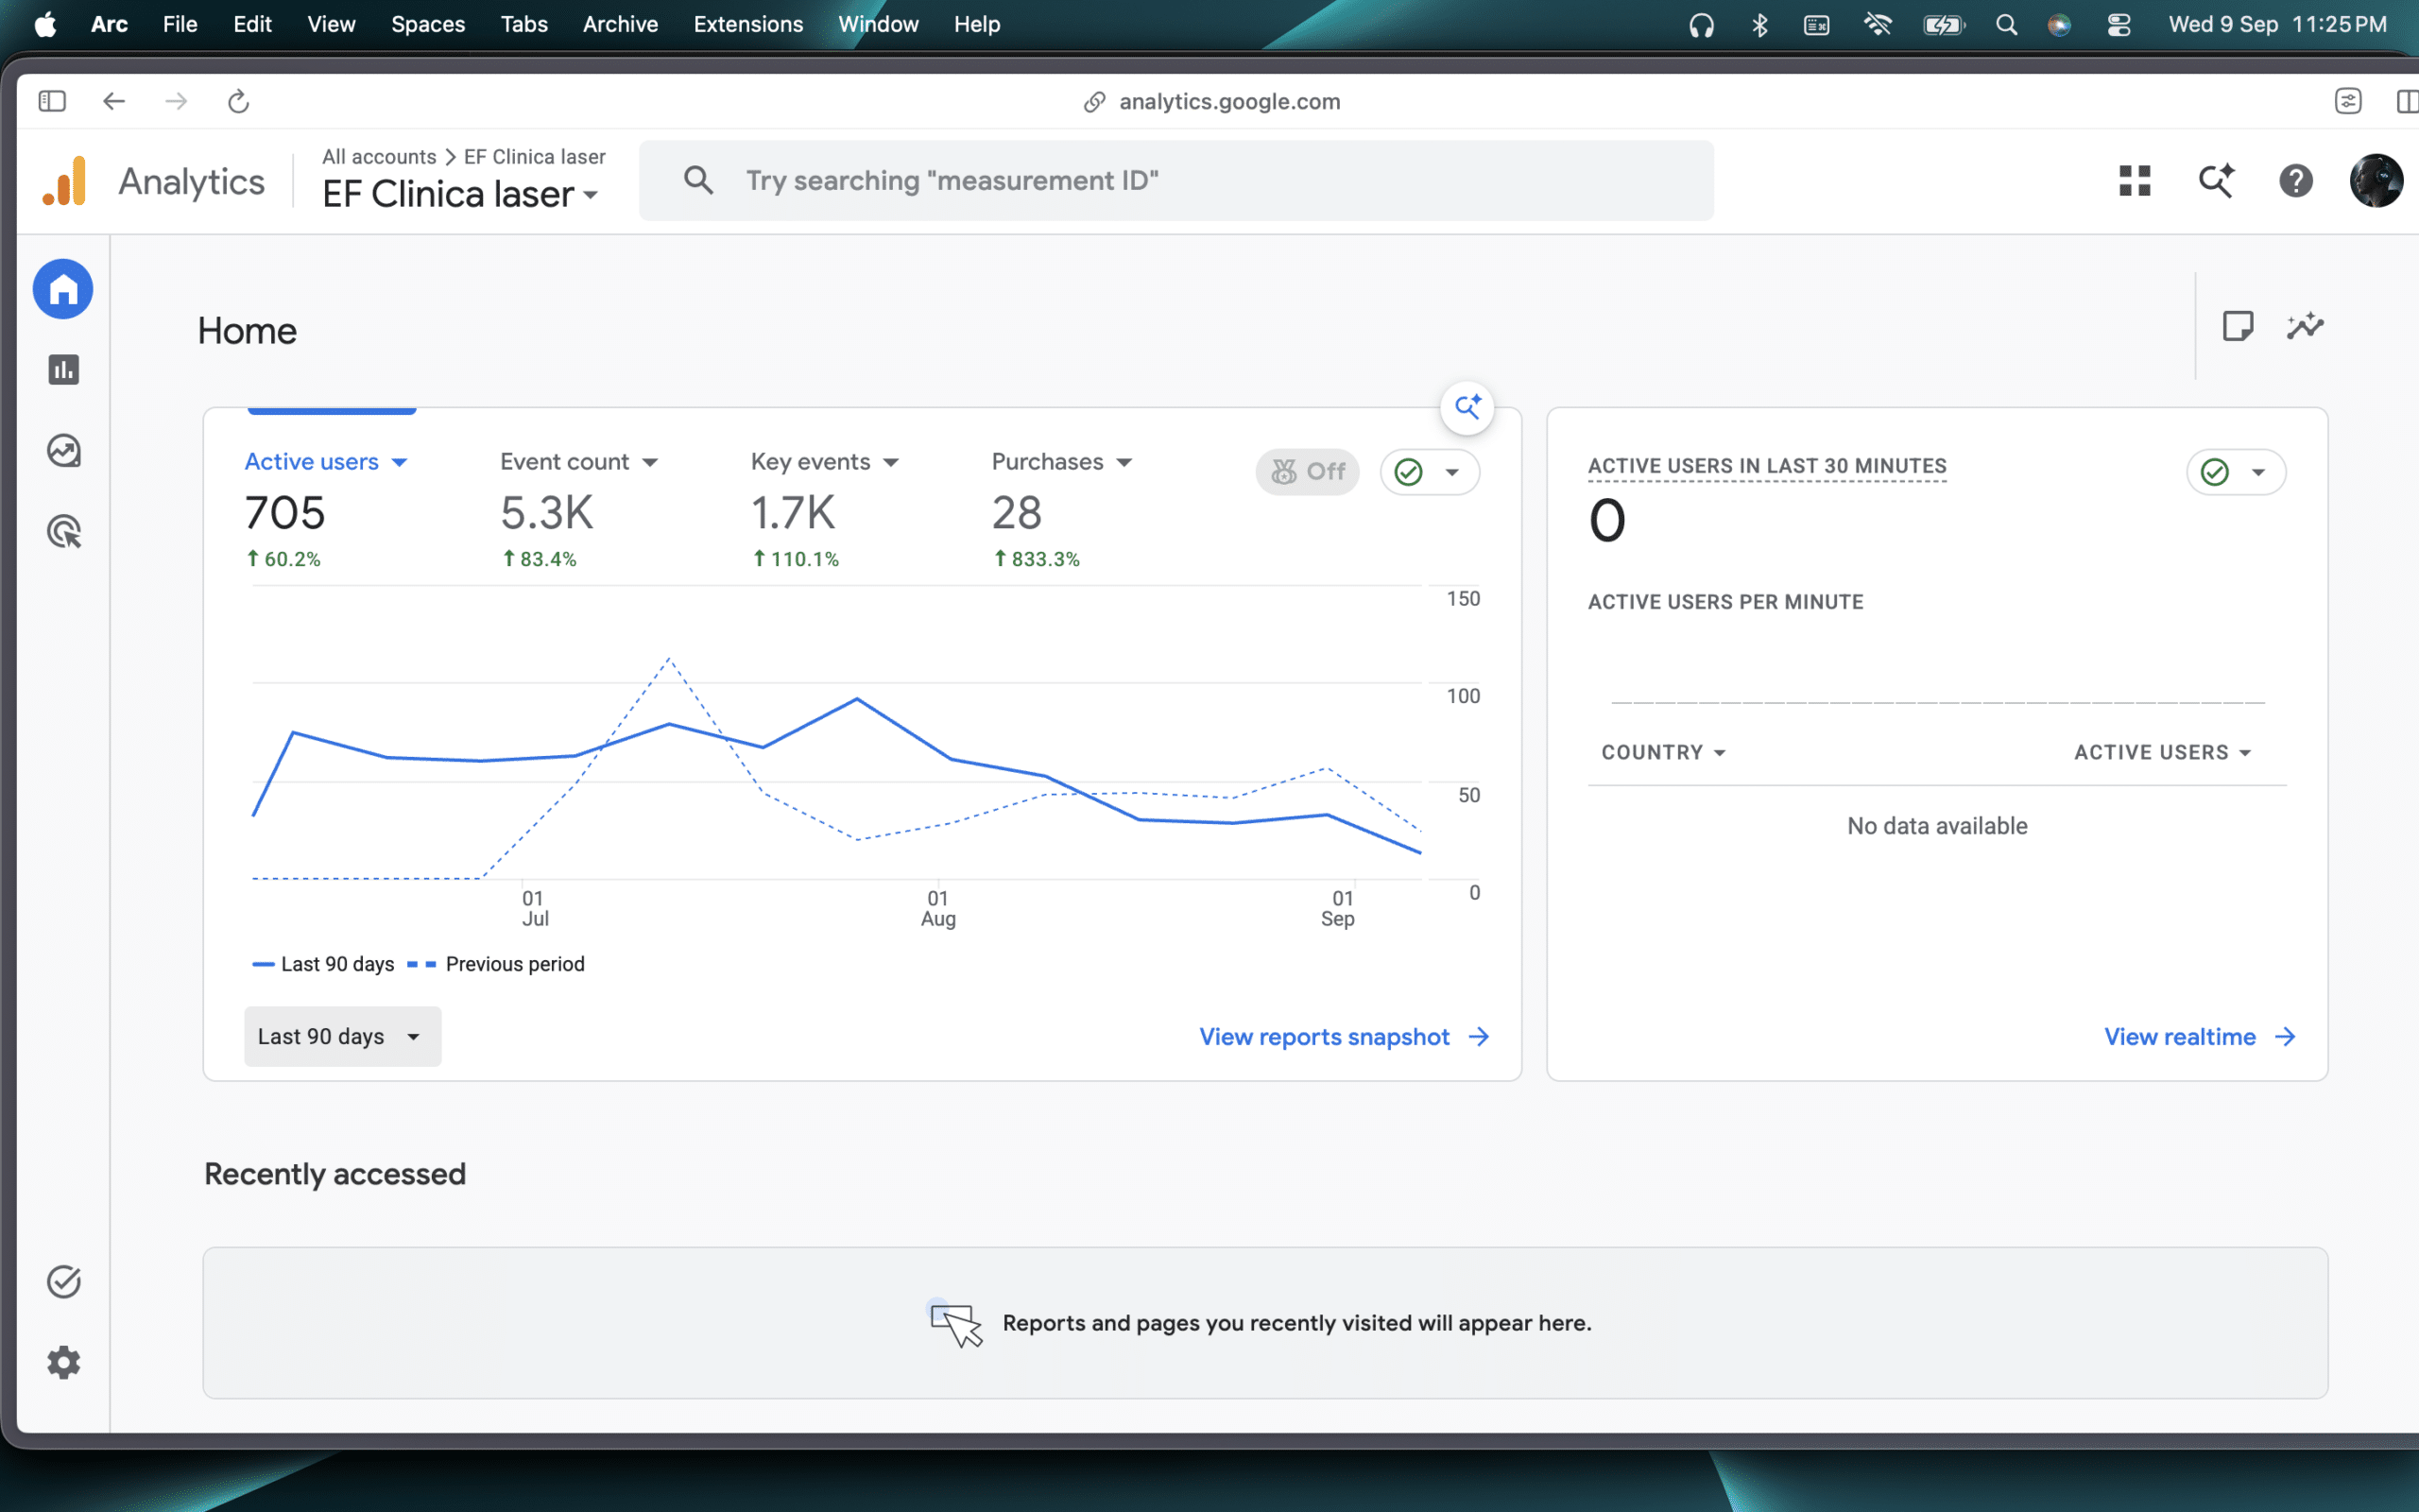Image resolution: width=2419 pixels, height=1512 pixels.
Task: Open the data quality dropdown in the realtime card
Action: pos(2236,472)
